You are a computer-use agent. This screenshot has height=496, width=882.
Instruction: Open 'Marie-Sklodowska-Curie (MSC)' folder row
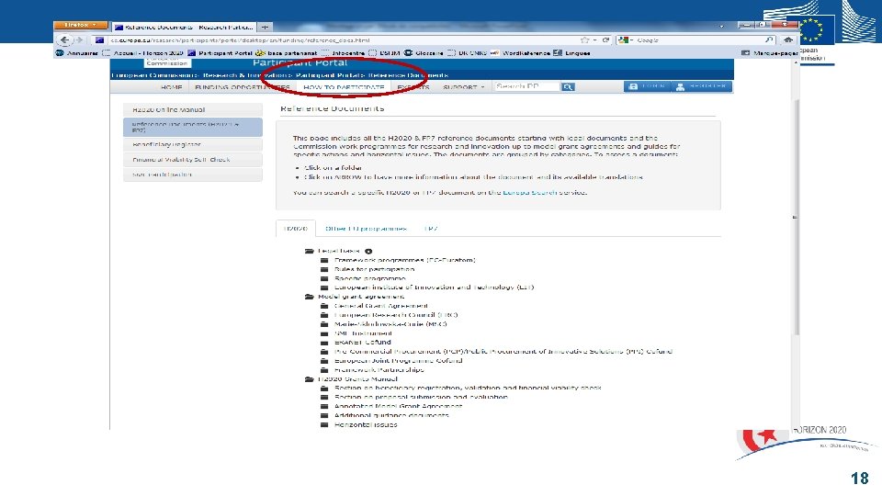click(x=384, y=324)
